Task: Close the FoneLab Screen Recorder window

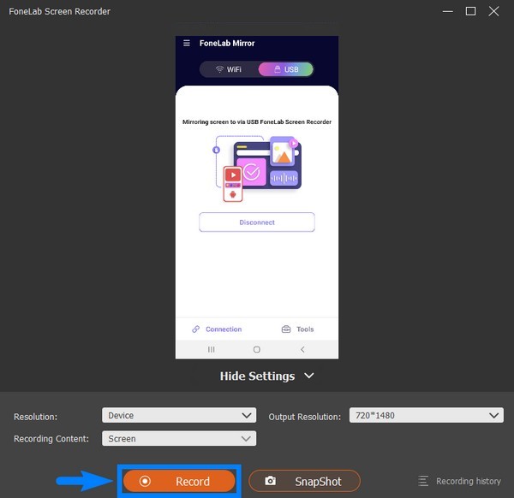Action: (x=493, y=11)
